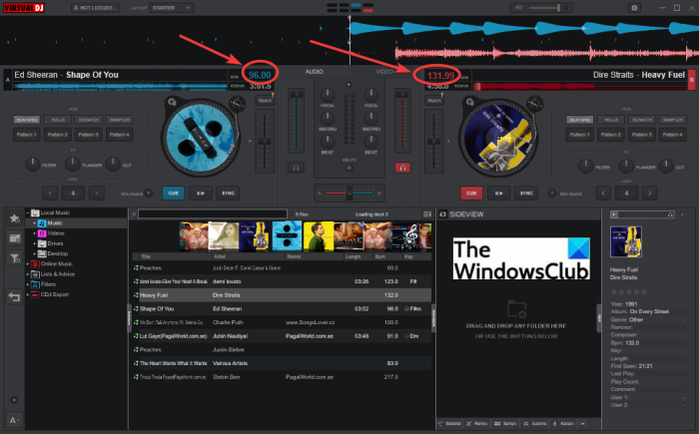Click the headphone prelisten icon in info panel

pos(670,215)
